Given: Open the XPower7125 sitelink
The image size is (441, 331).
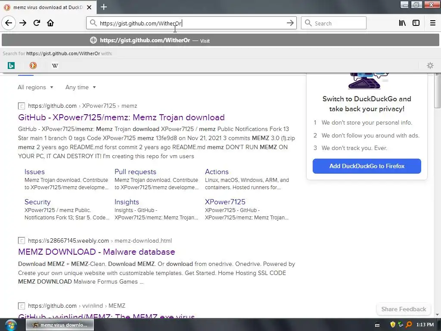Looking at the screenshot, I should pos(225,202).
